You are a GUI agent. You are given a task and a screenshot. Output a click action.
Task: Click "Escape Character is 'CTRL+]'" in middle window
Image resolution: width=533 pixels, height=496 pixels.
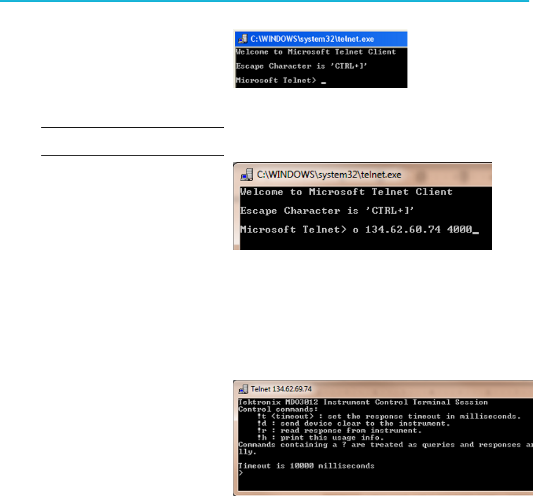(327, 211)
